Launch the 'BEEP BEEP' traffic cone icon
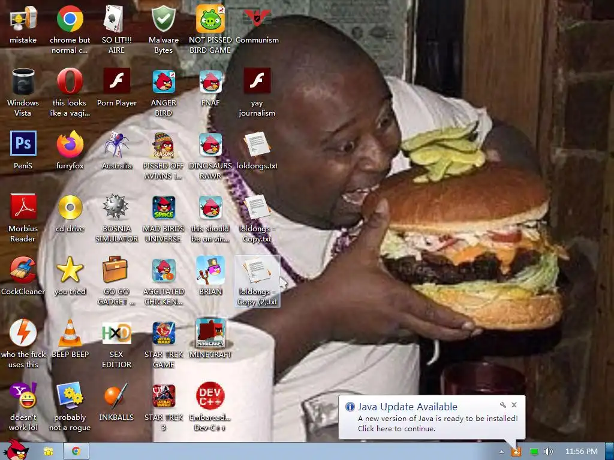 [x=70, y=333]
